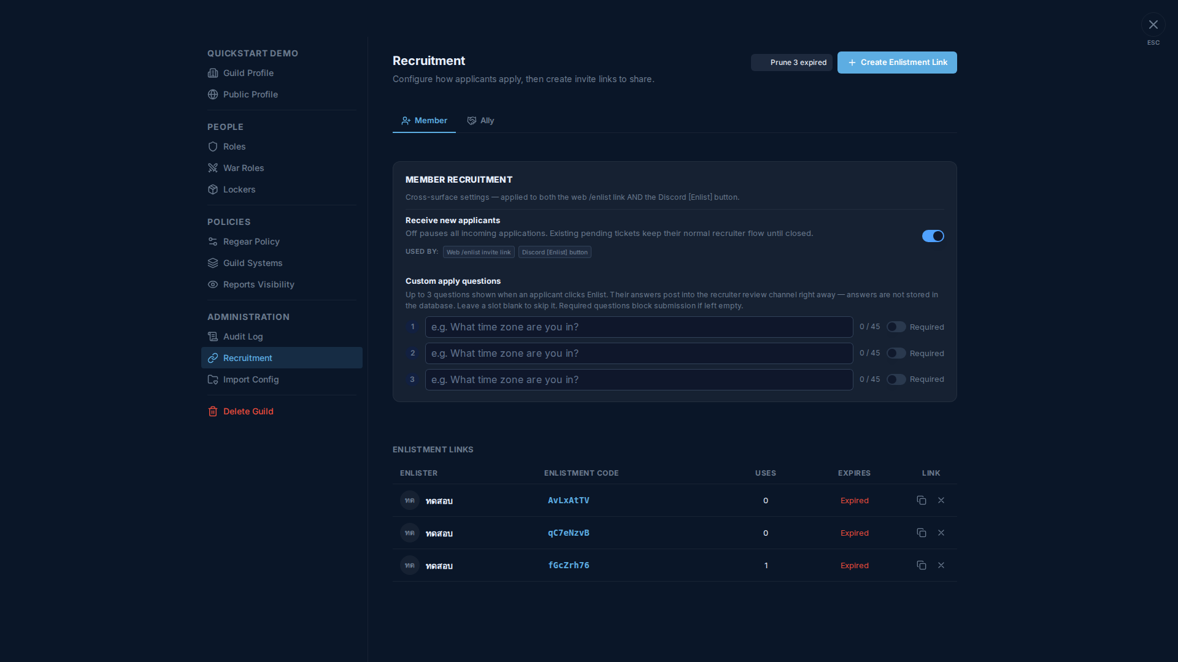Toggle Required for question 3

(896, 379)
